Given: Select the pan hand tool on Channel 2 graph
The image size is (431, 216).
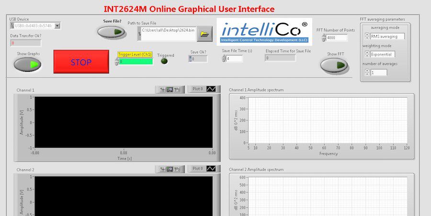Looking at the screenshot, I should coord(177,169).
